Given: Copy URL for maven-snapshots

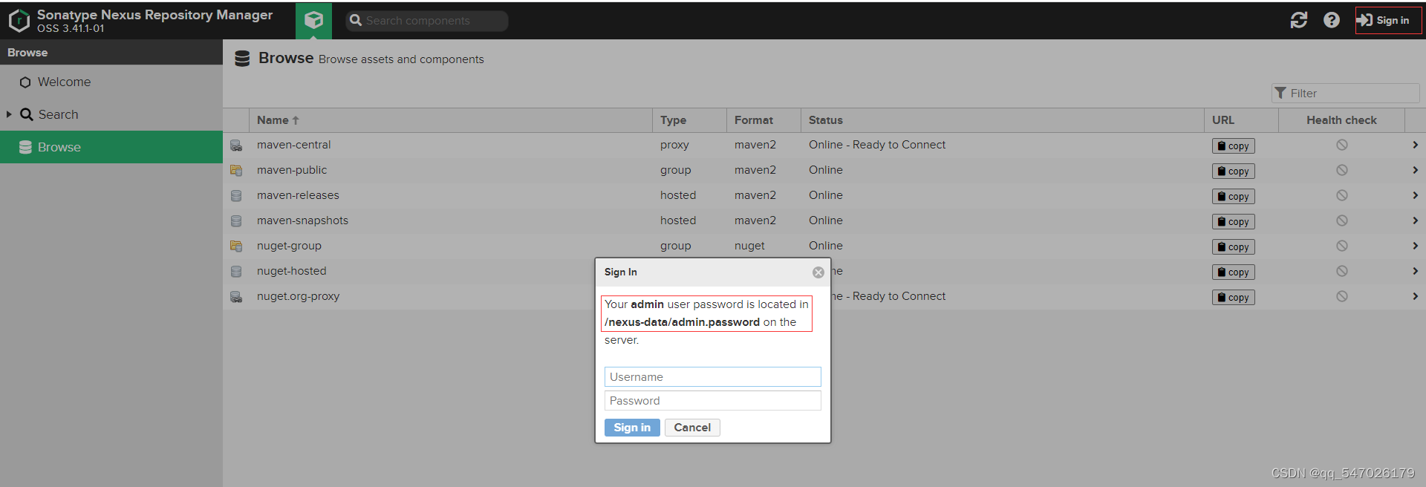Looking at the screenshot, I should coord(1233,222).
